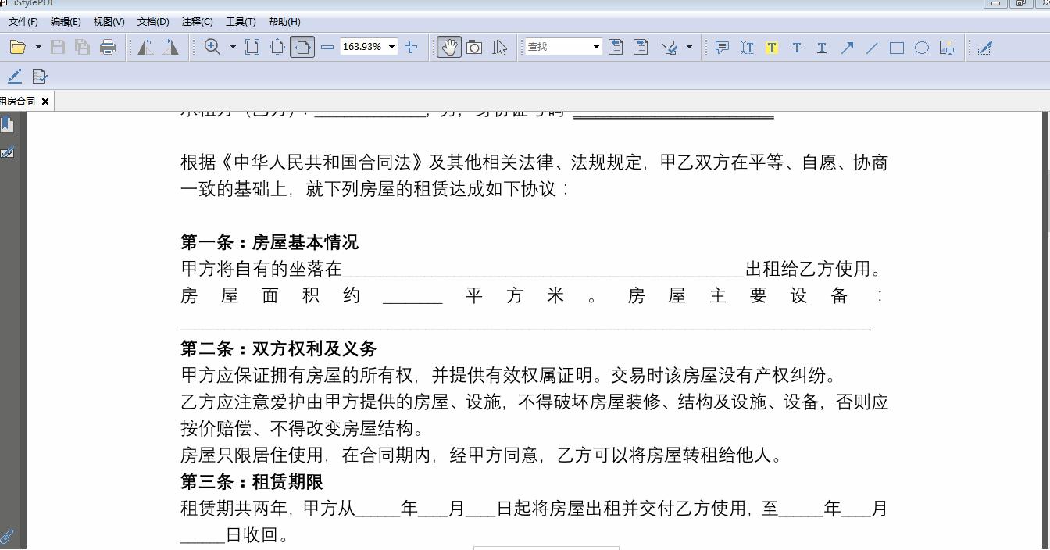
Task: Select the text highlight tool
Action: pos(771,48)
